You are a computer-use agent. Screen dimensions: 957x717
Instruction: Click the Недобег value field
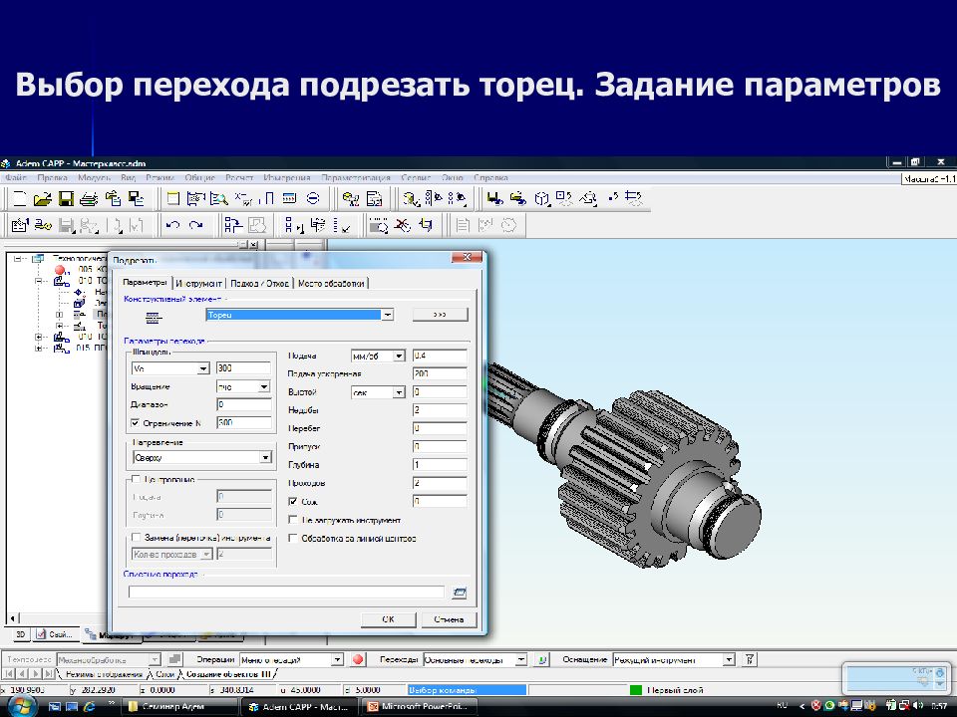pyautogui.click(x=440, y=410)
